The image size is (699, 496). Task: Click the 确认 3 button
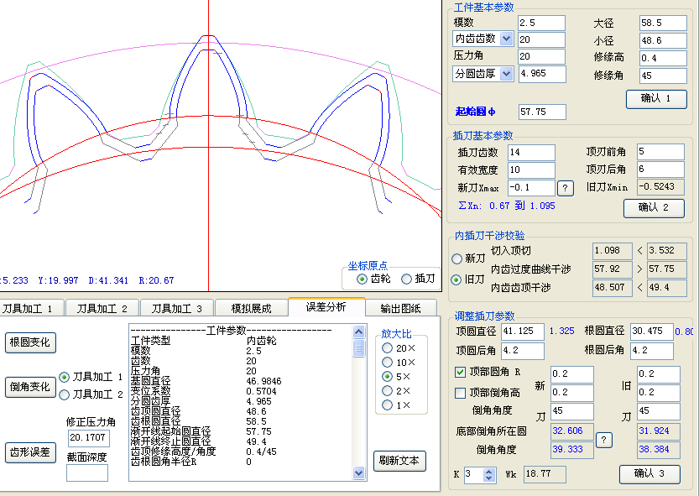(650, 474)
